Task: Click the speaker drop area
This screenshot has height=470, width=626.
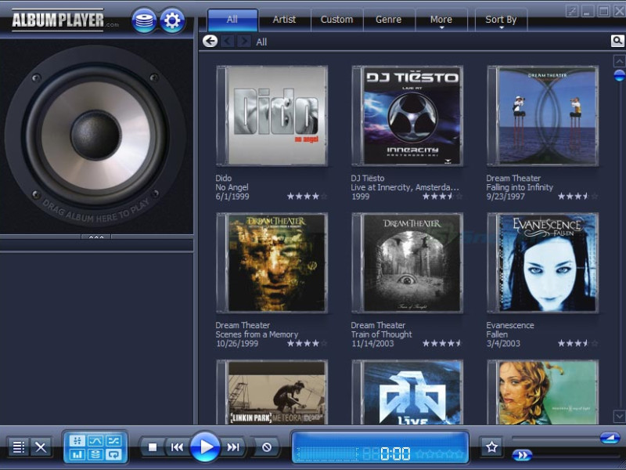Action: pos(95,135)
